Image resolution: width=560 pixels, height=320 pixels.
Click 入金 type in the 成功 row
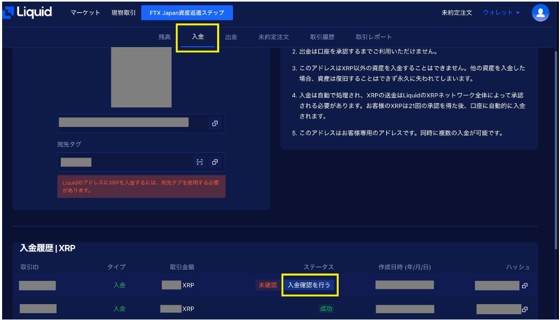[119, 308]
